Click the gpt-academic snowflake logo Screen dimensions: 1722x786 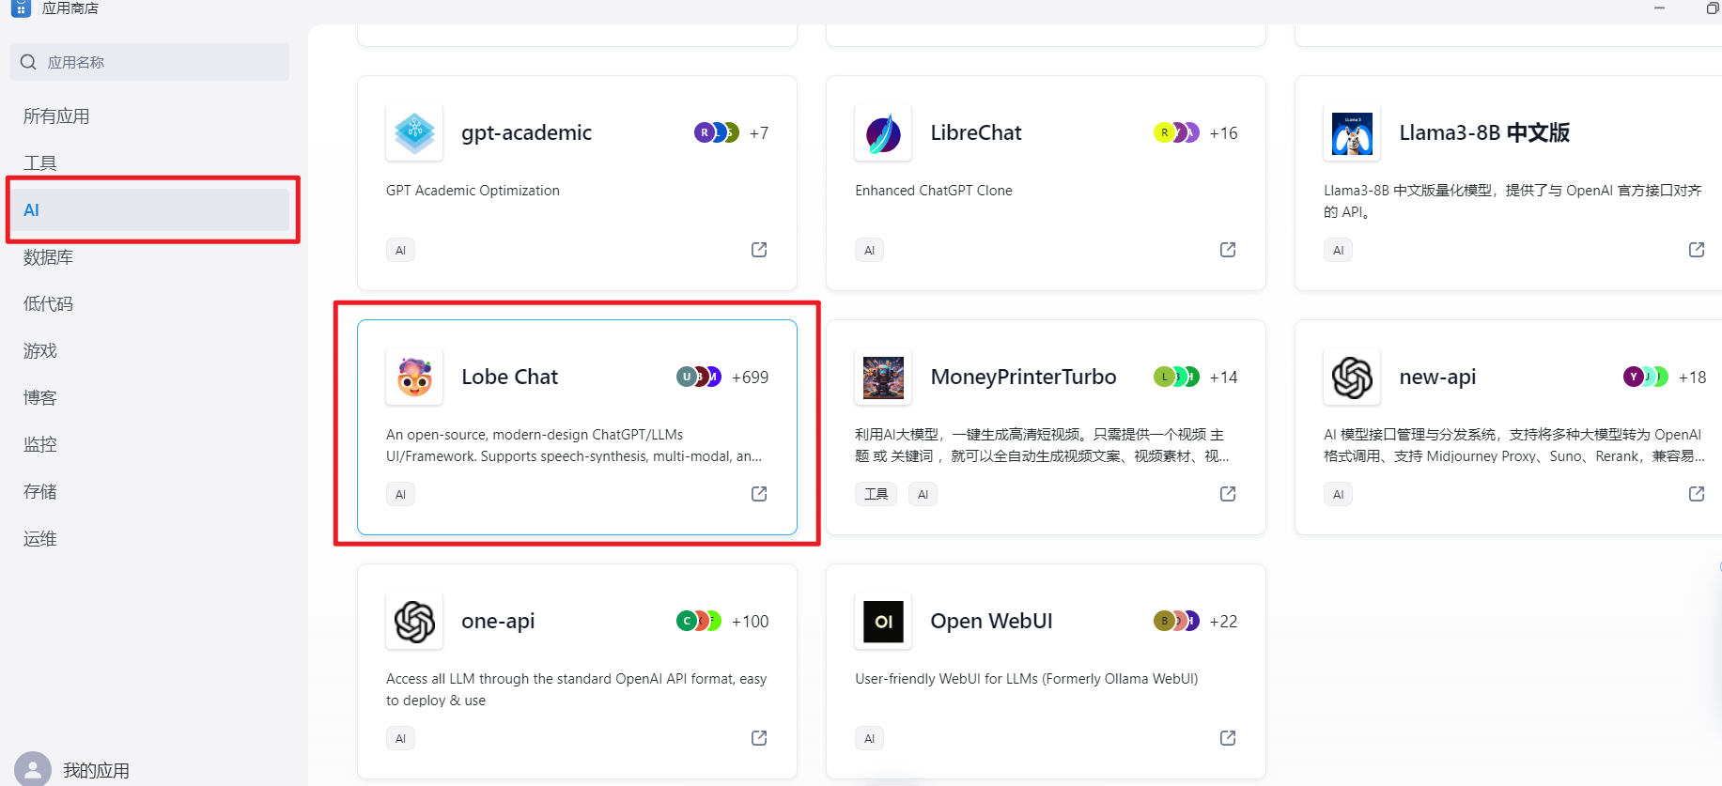(414, 132)
